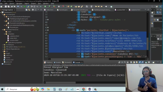The image size is (163, 92).
Task: Click the Save toolbar icon
Action: point(6,6)
